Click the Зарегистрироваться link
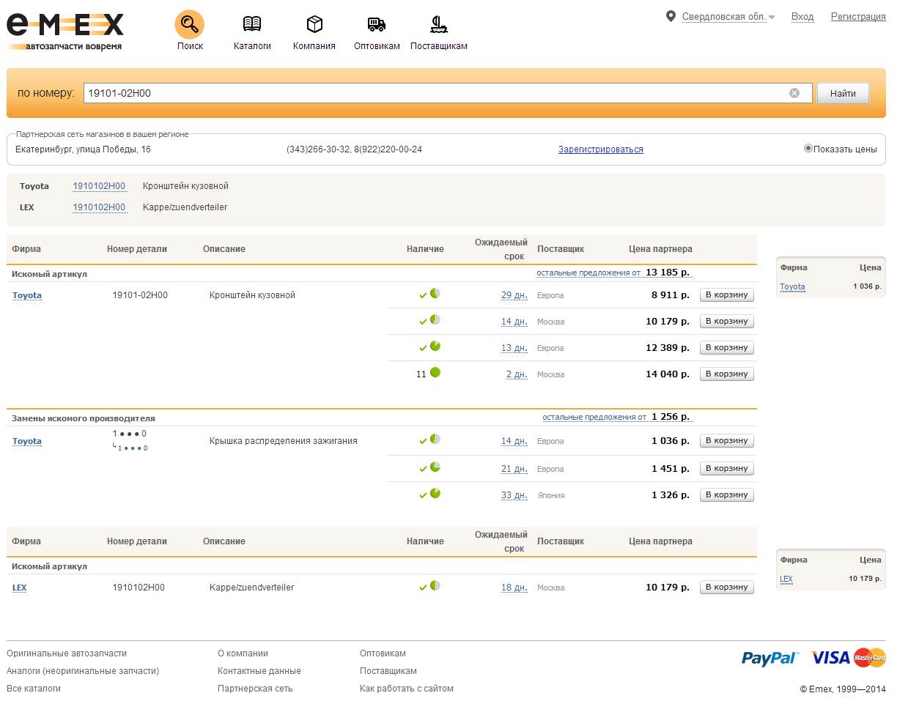This screenshot has width=919, height=715. pos(600,149)
